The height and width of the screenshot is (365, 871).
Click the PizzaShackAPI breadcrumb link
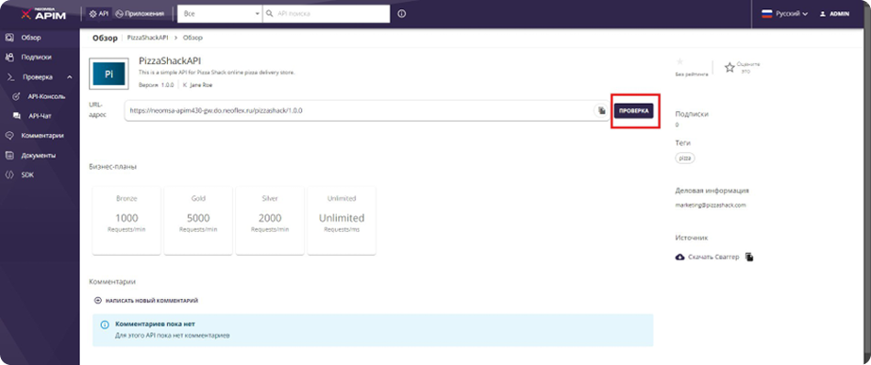(148, 38)
